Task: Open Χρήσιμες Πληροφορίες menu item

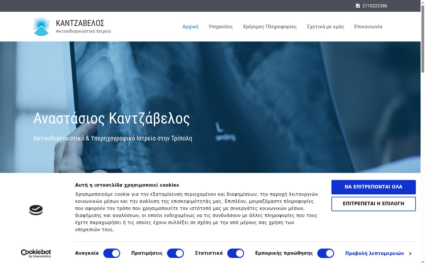Action: pyautogui.click(x=270, y=26)
